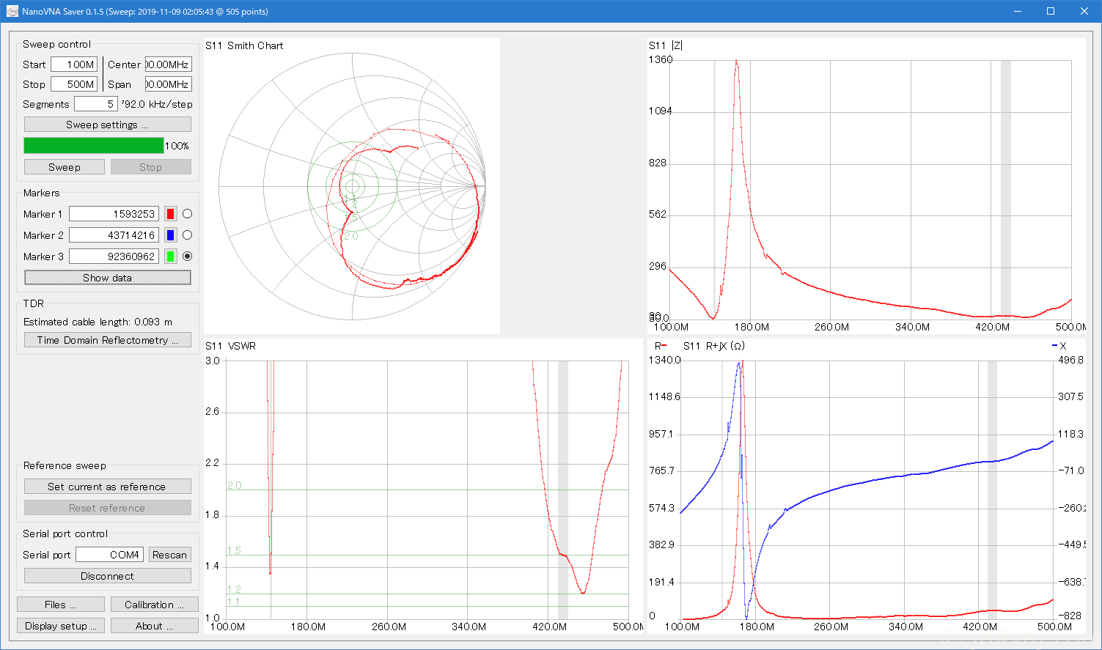Open the About dialog
Image resolution: width=1102 pixels, height=650 pixels.
(x=155, y=626)
